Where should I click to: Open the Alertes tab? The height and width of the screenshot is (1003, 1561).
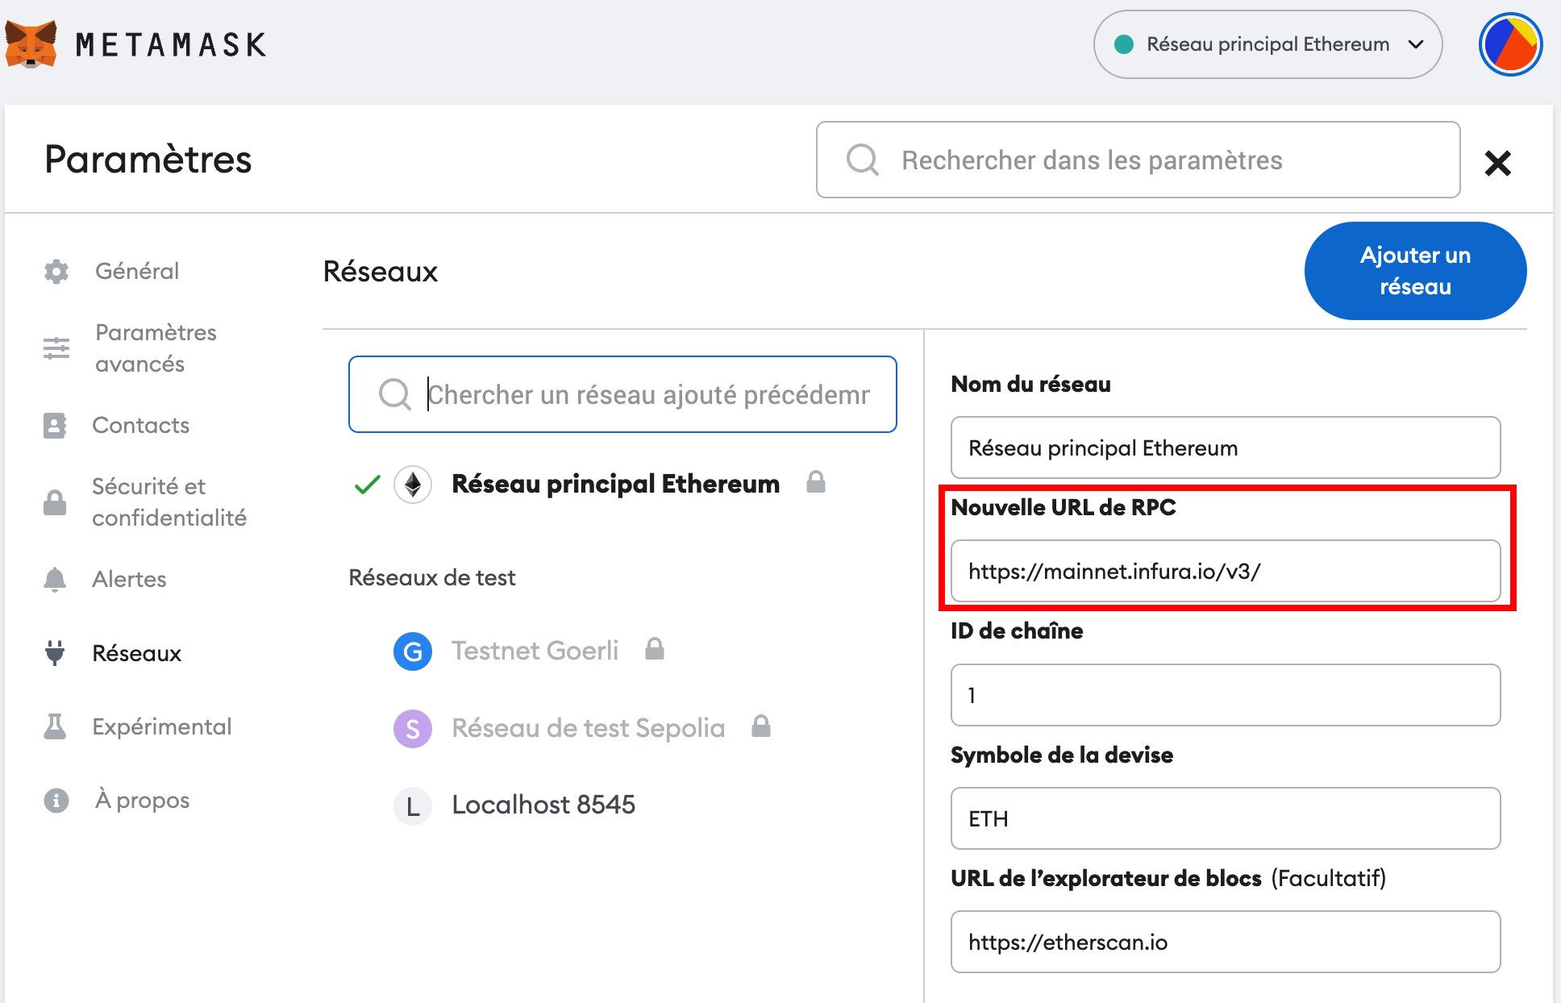[x=129, y=579]
